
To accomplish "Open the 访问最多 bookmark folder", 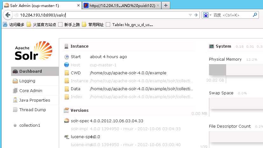I will click(14, 25).
